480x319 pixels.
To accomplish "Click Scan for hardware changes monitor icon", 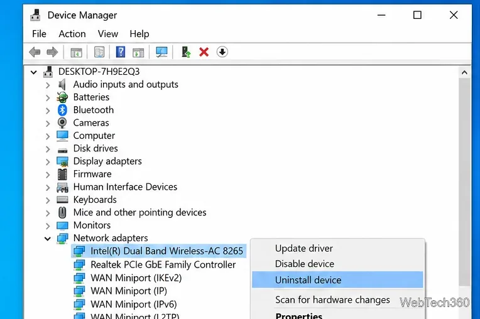I will pyautogui.click(x=161, y=52).
